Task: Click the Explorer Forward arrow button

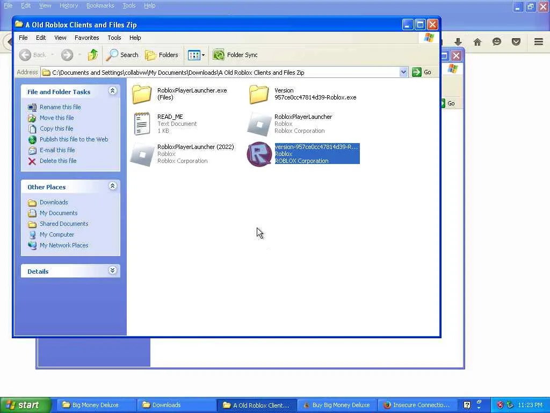Action: [67, 55]
